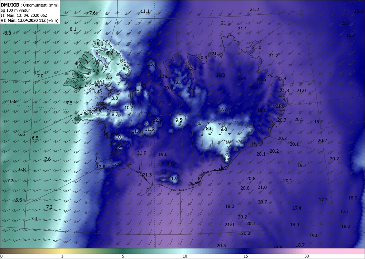365x259 pixels.
Task: Select the 9.5 value in the white patch
Action: click(179, 120)
